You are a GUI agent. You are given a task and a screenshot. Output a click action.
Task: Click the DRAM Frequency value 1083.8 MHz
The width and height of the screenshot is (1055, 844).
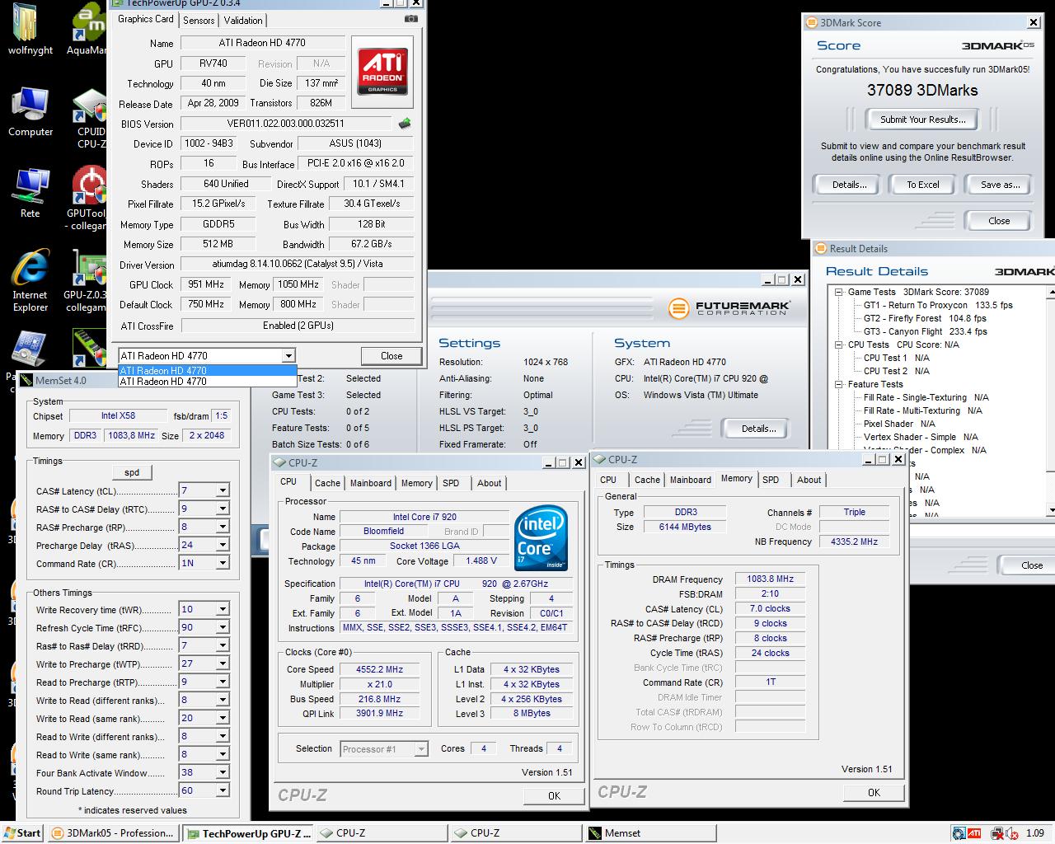[771, 579]
